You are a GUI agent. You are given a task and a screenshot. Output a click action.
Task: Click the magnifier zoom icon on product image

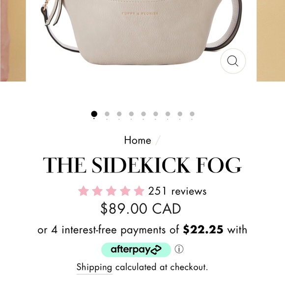pyautogui.click(x=233, y=61)
